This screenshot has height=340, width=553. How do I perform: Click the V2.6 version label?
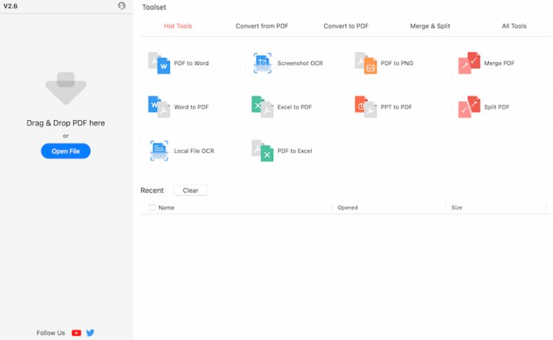pos(11,6)
